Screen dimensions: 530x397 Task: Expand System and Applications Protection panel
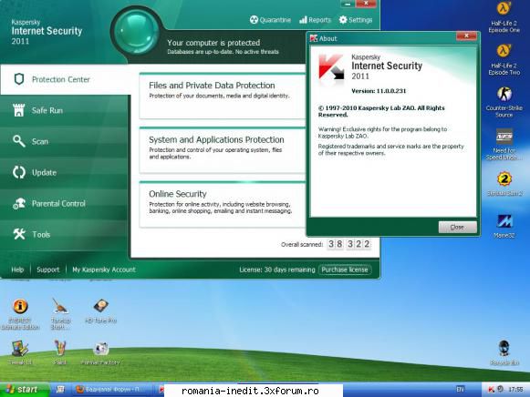pos(223,150)
